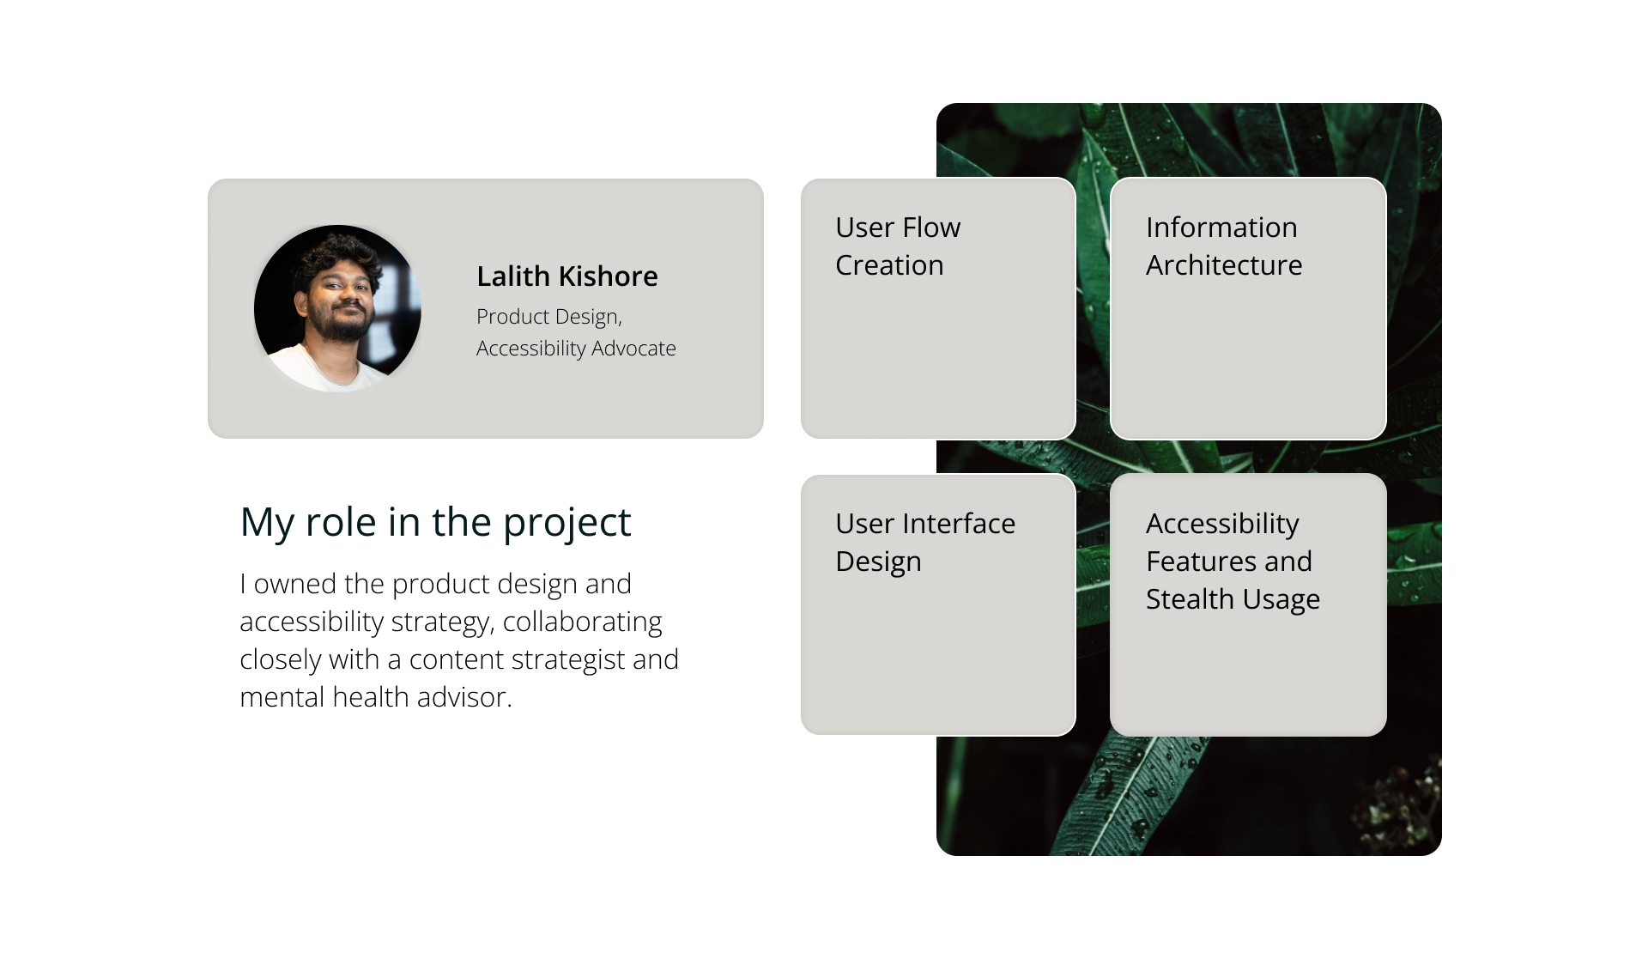This screenshot has height=959, width=1648.
Task: Click the name "Lalith Kishore"
Action: [x=566, y=276]
